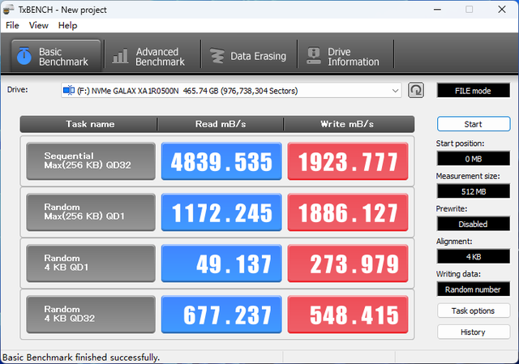The image size is (519, 364).
Task: Change Writing data Random number setting
Action: pos(474,289)
